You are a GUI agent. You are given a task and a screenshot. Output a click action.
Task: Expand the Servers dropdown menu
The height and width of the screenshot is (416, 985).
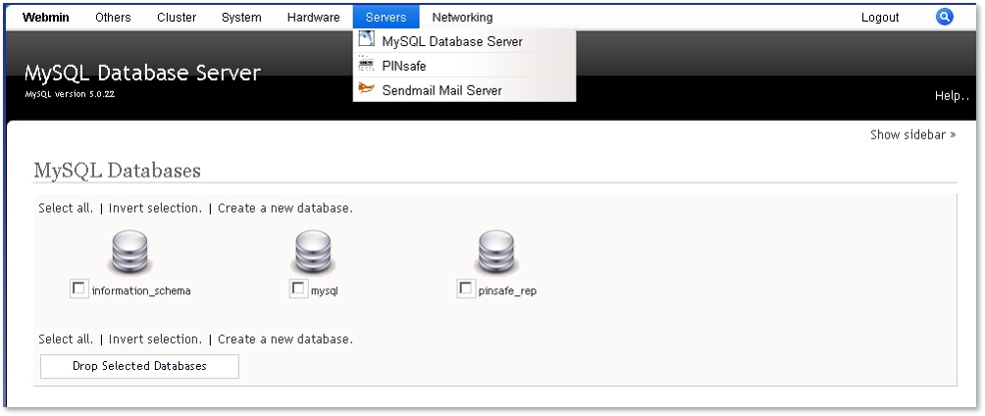click(386, 18)
